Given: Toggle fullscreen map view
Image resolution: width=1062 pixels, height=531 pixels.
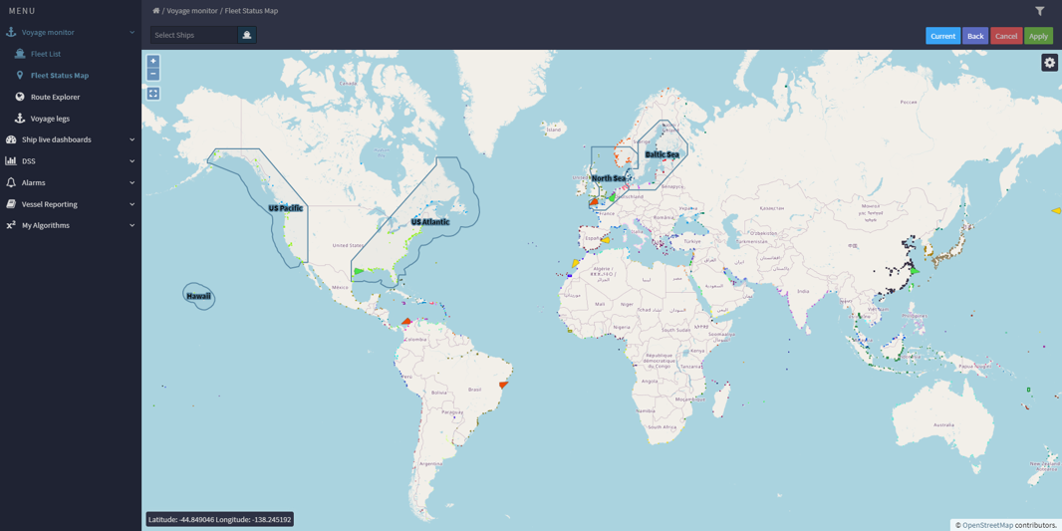Looking at the screenshot, I should point(153,94).
